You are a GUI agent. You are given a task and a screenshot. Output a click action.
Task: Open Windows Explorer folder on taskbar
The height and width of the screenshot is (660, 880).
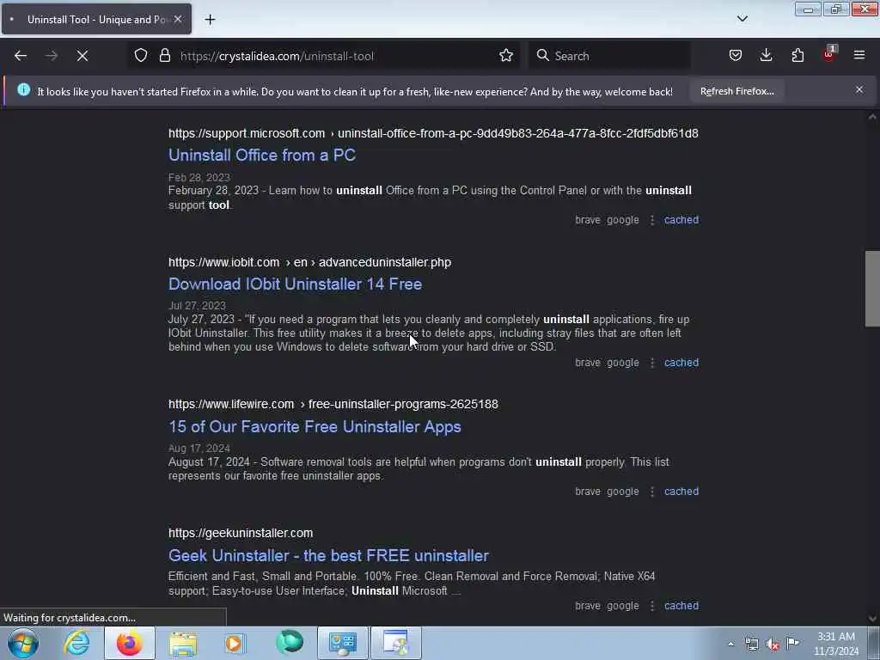(x=183, y=644)
